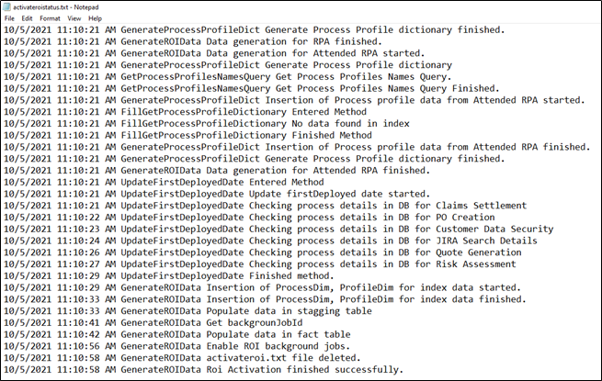The width and height of the screenshot is (602, 381).
Task: Click line checking DB for Risk Assessment
Action: (260, 264)
